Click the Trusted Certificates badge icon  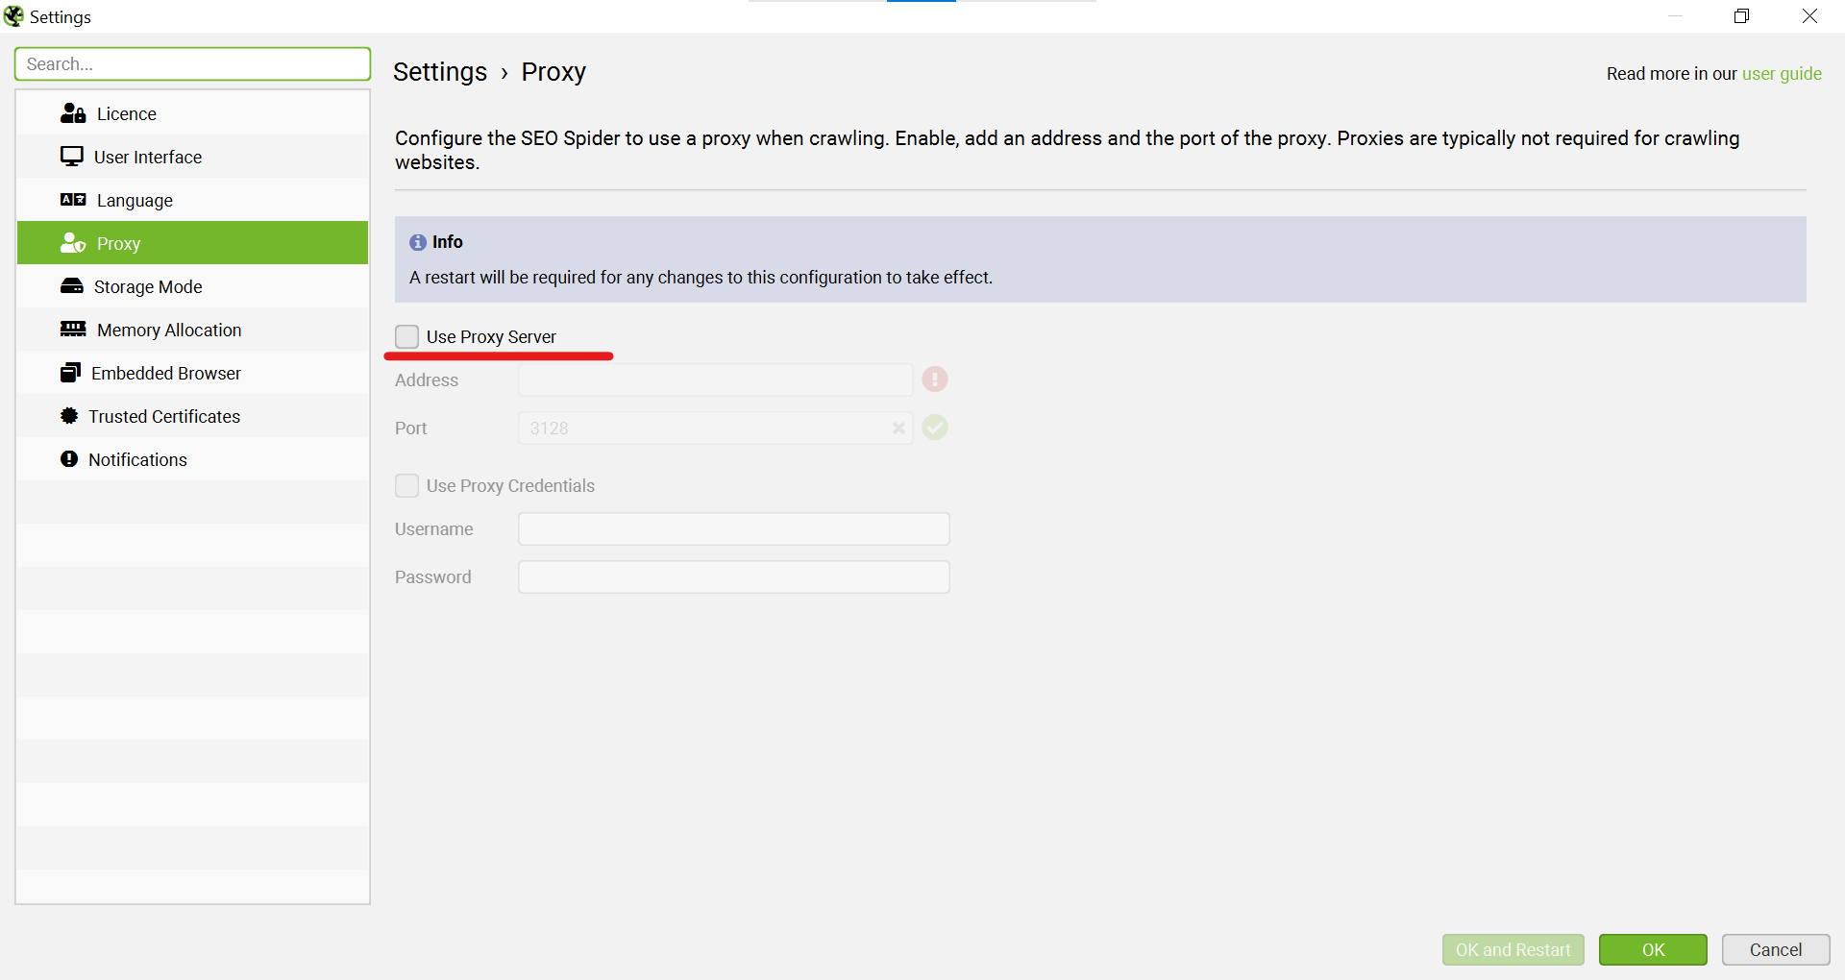[x=69, y=416]
